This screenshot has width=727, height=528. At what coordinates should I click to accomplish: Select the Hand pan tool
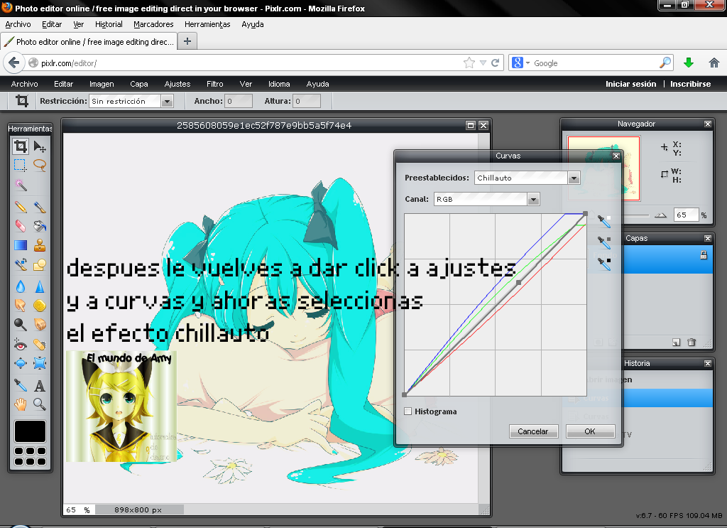(21, 404)
